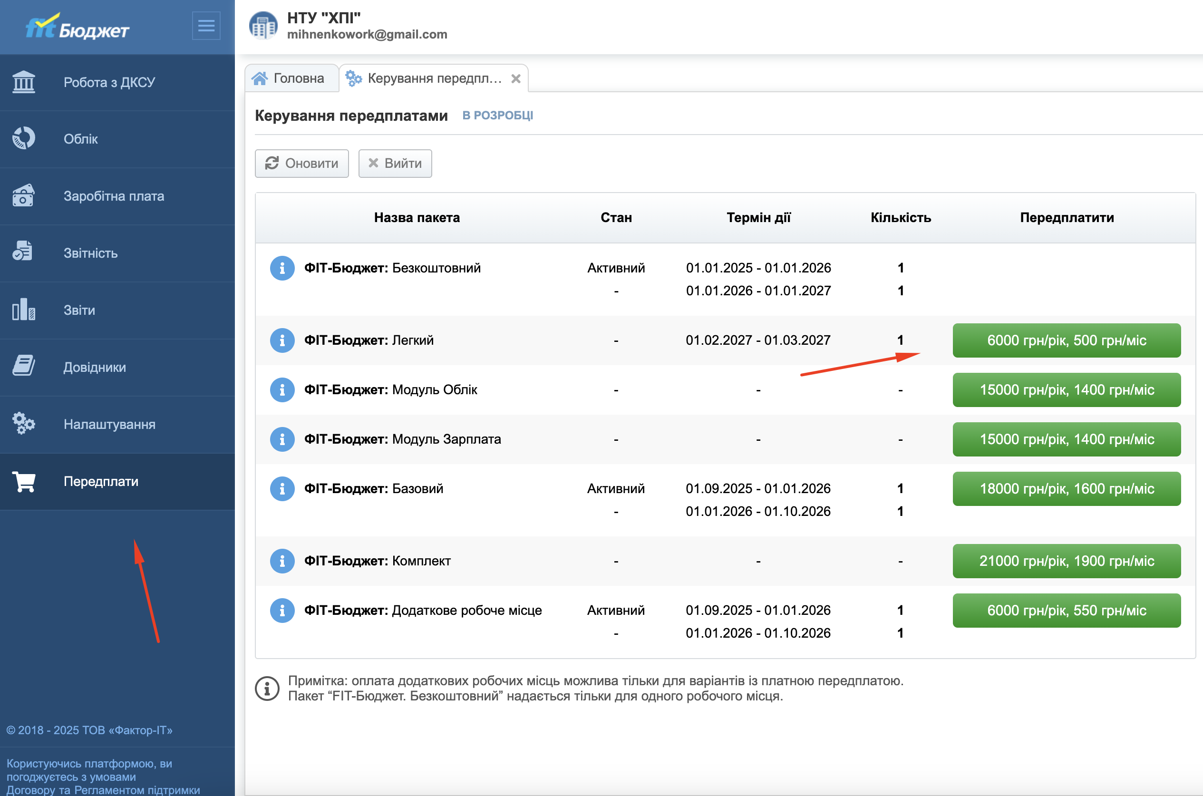Open the Договору та Регламентом підтримки link
The image size is (1203, 796).
coord(103,790)
